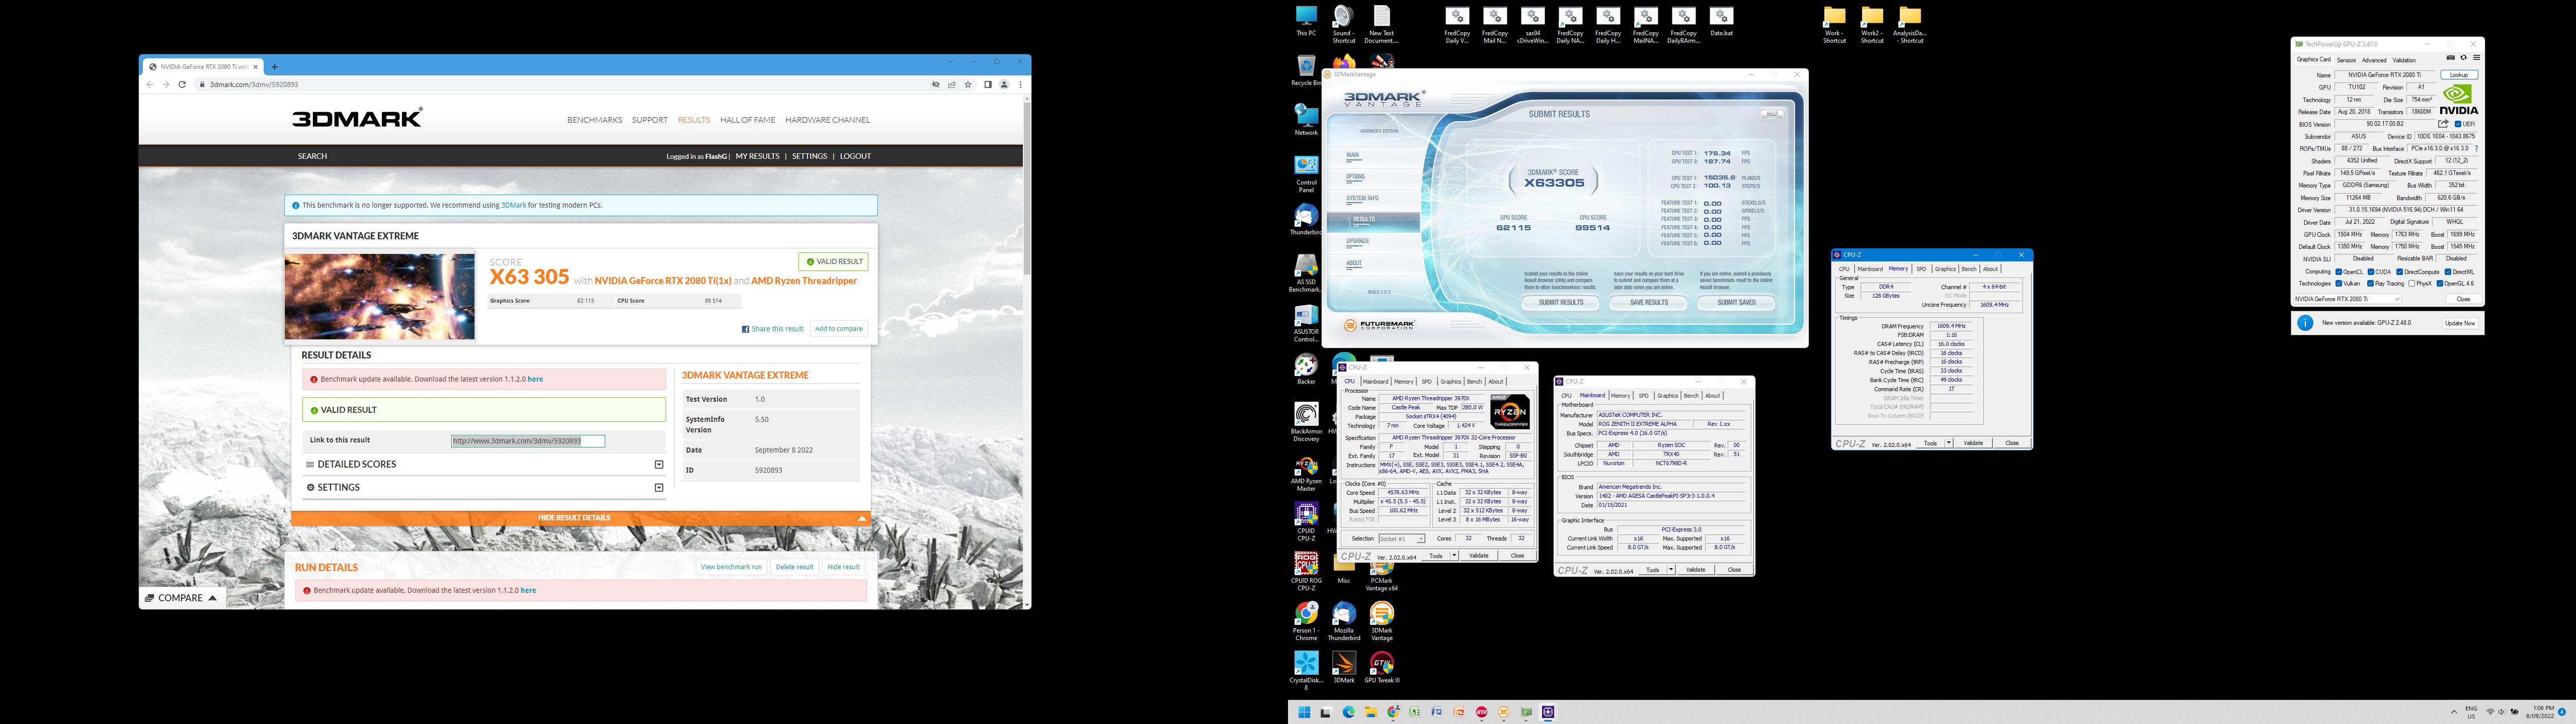Image resolution: width=2576 pixels, height=724 pixels.
Task: Toggle the PhysX checkbox in GPU-Z
Action: tap(2412, 284)
